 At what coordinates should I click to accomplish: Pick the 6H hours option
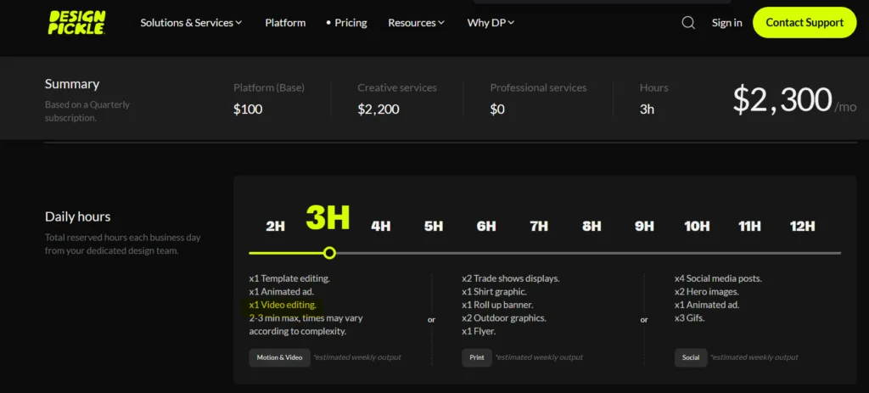tap(486, 226)
